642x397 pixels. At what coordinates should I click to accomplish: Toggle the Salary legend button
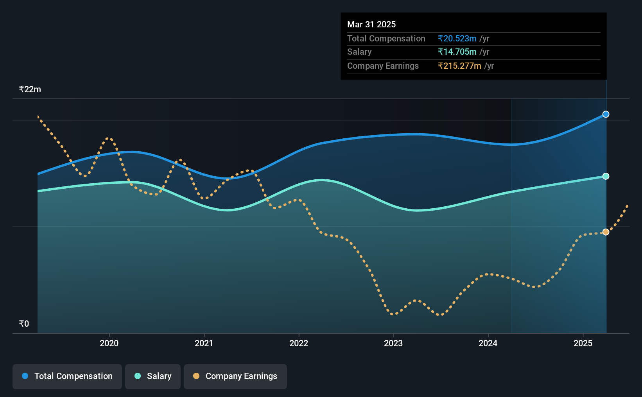tap(153, 376)
